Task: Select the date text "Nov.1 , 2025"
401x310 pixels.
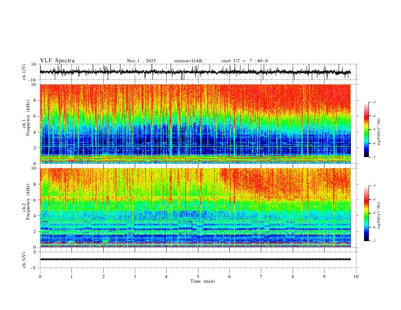Action: point(141,61)
